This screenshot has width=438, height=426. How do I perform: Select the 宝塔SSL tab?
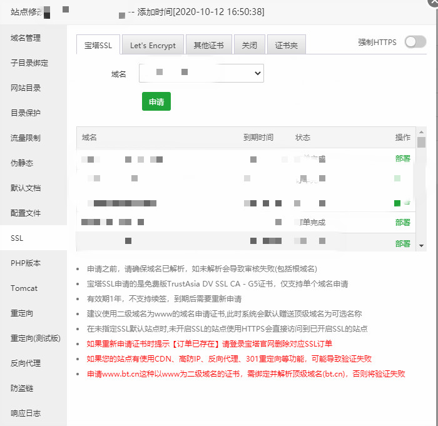click(x=98, y=45)
